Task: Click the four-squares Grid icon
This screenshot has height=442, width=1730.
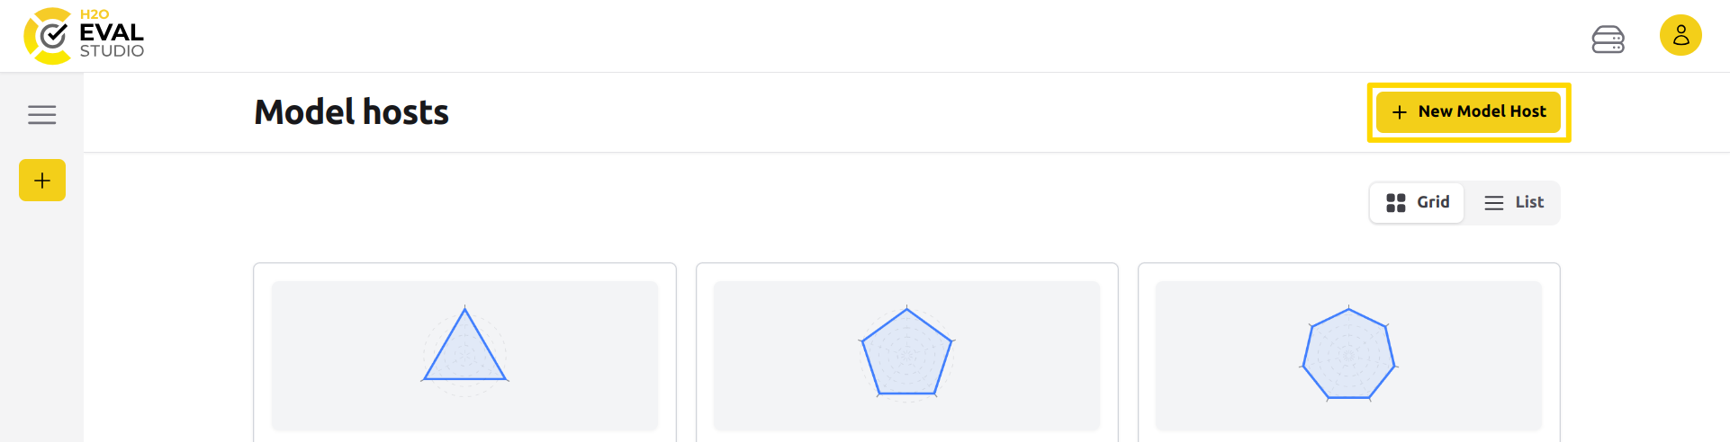Action: pyautogui.click(x=1396, y=203)
